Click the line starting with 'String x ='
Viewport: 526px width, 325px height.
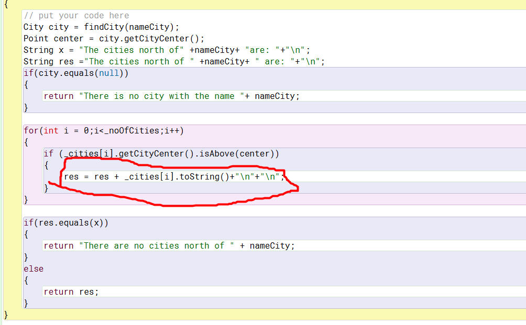pyautogui.click(x=167, y=50)
